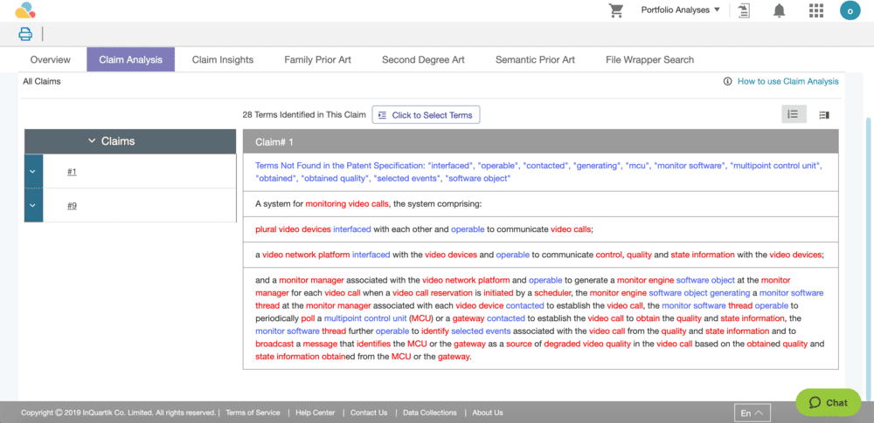Collapse the Claims panel header
Image resolution: width=874 pixels, height=423 pixels.
pos(130,141)
